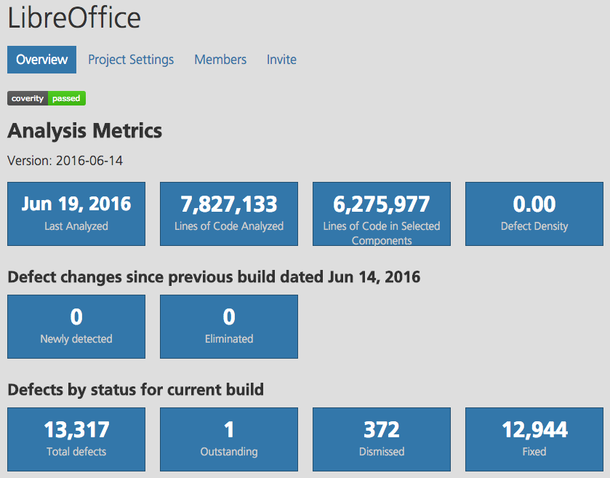The image size is (610, 478).
Task: Click the Defects by status for current build heading
Action: [x=135, y=390]
